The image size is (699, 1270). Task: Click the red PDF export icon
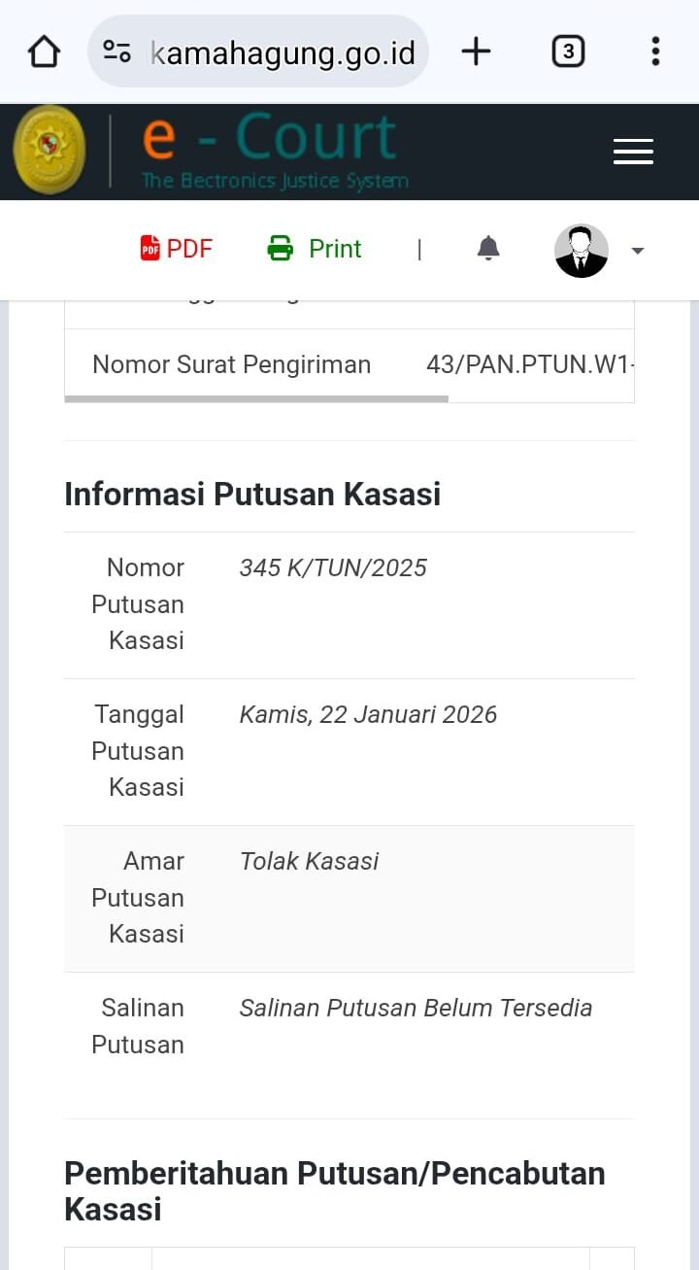point(150,249)
